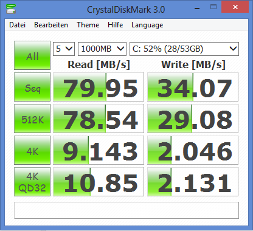The width and height of the screenshot is (253, 231).
Task: Click the 4K QD32 read result 10.85
Action: [99, 182]
